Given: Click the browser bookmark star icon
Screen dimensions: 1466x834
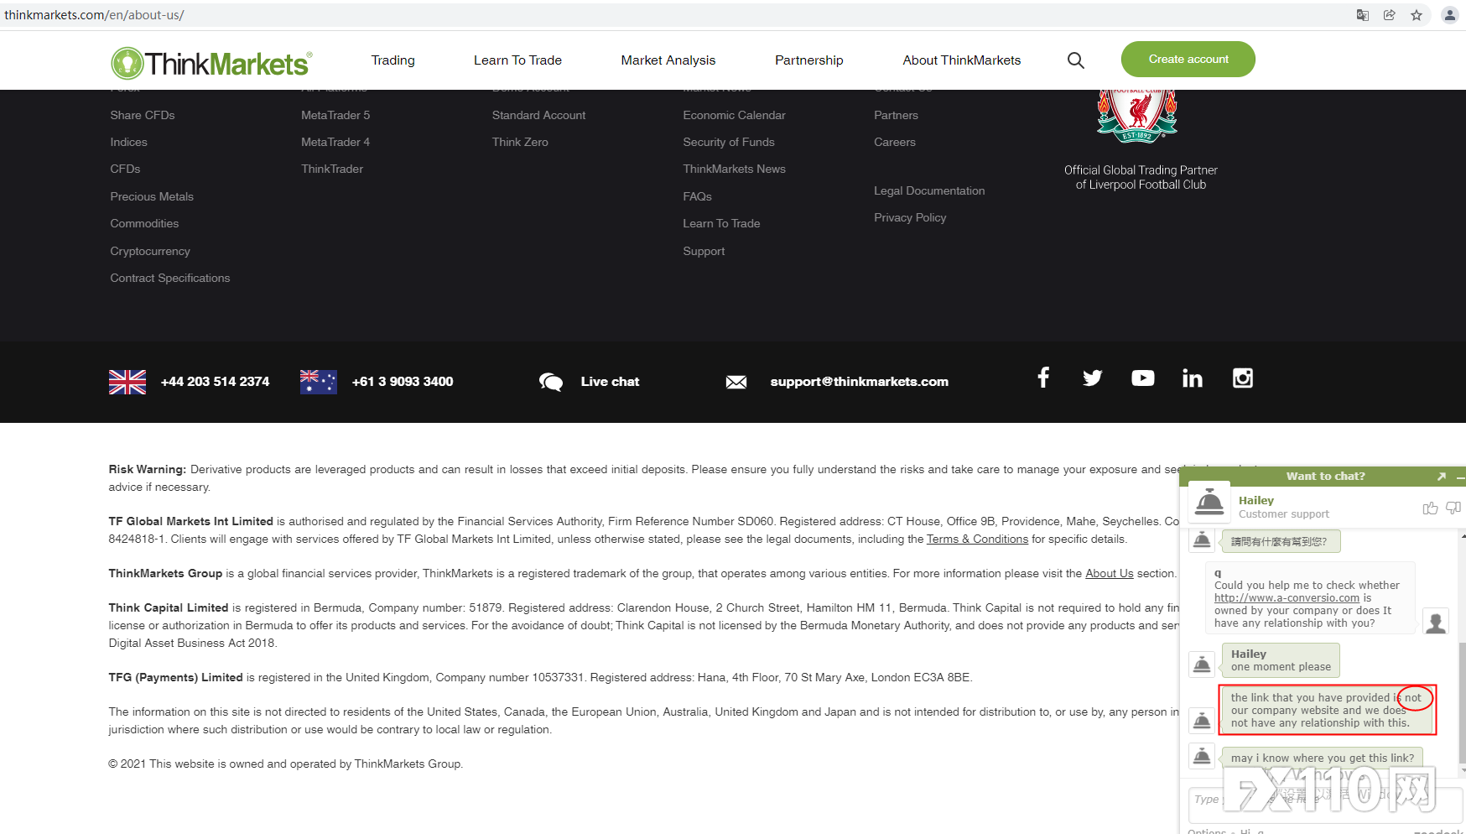Looking at the screenshot, I should click(1417, 15).
